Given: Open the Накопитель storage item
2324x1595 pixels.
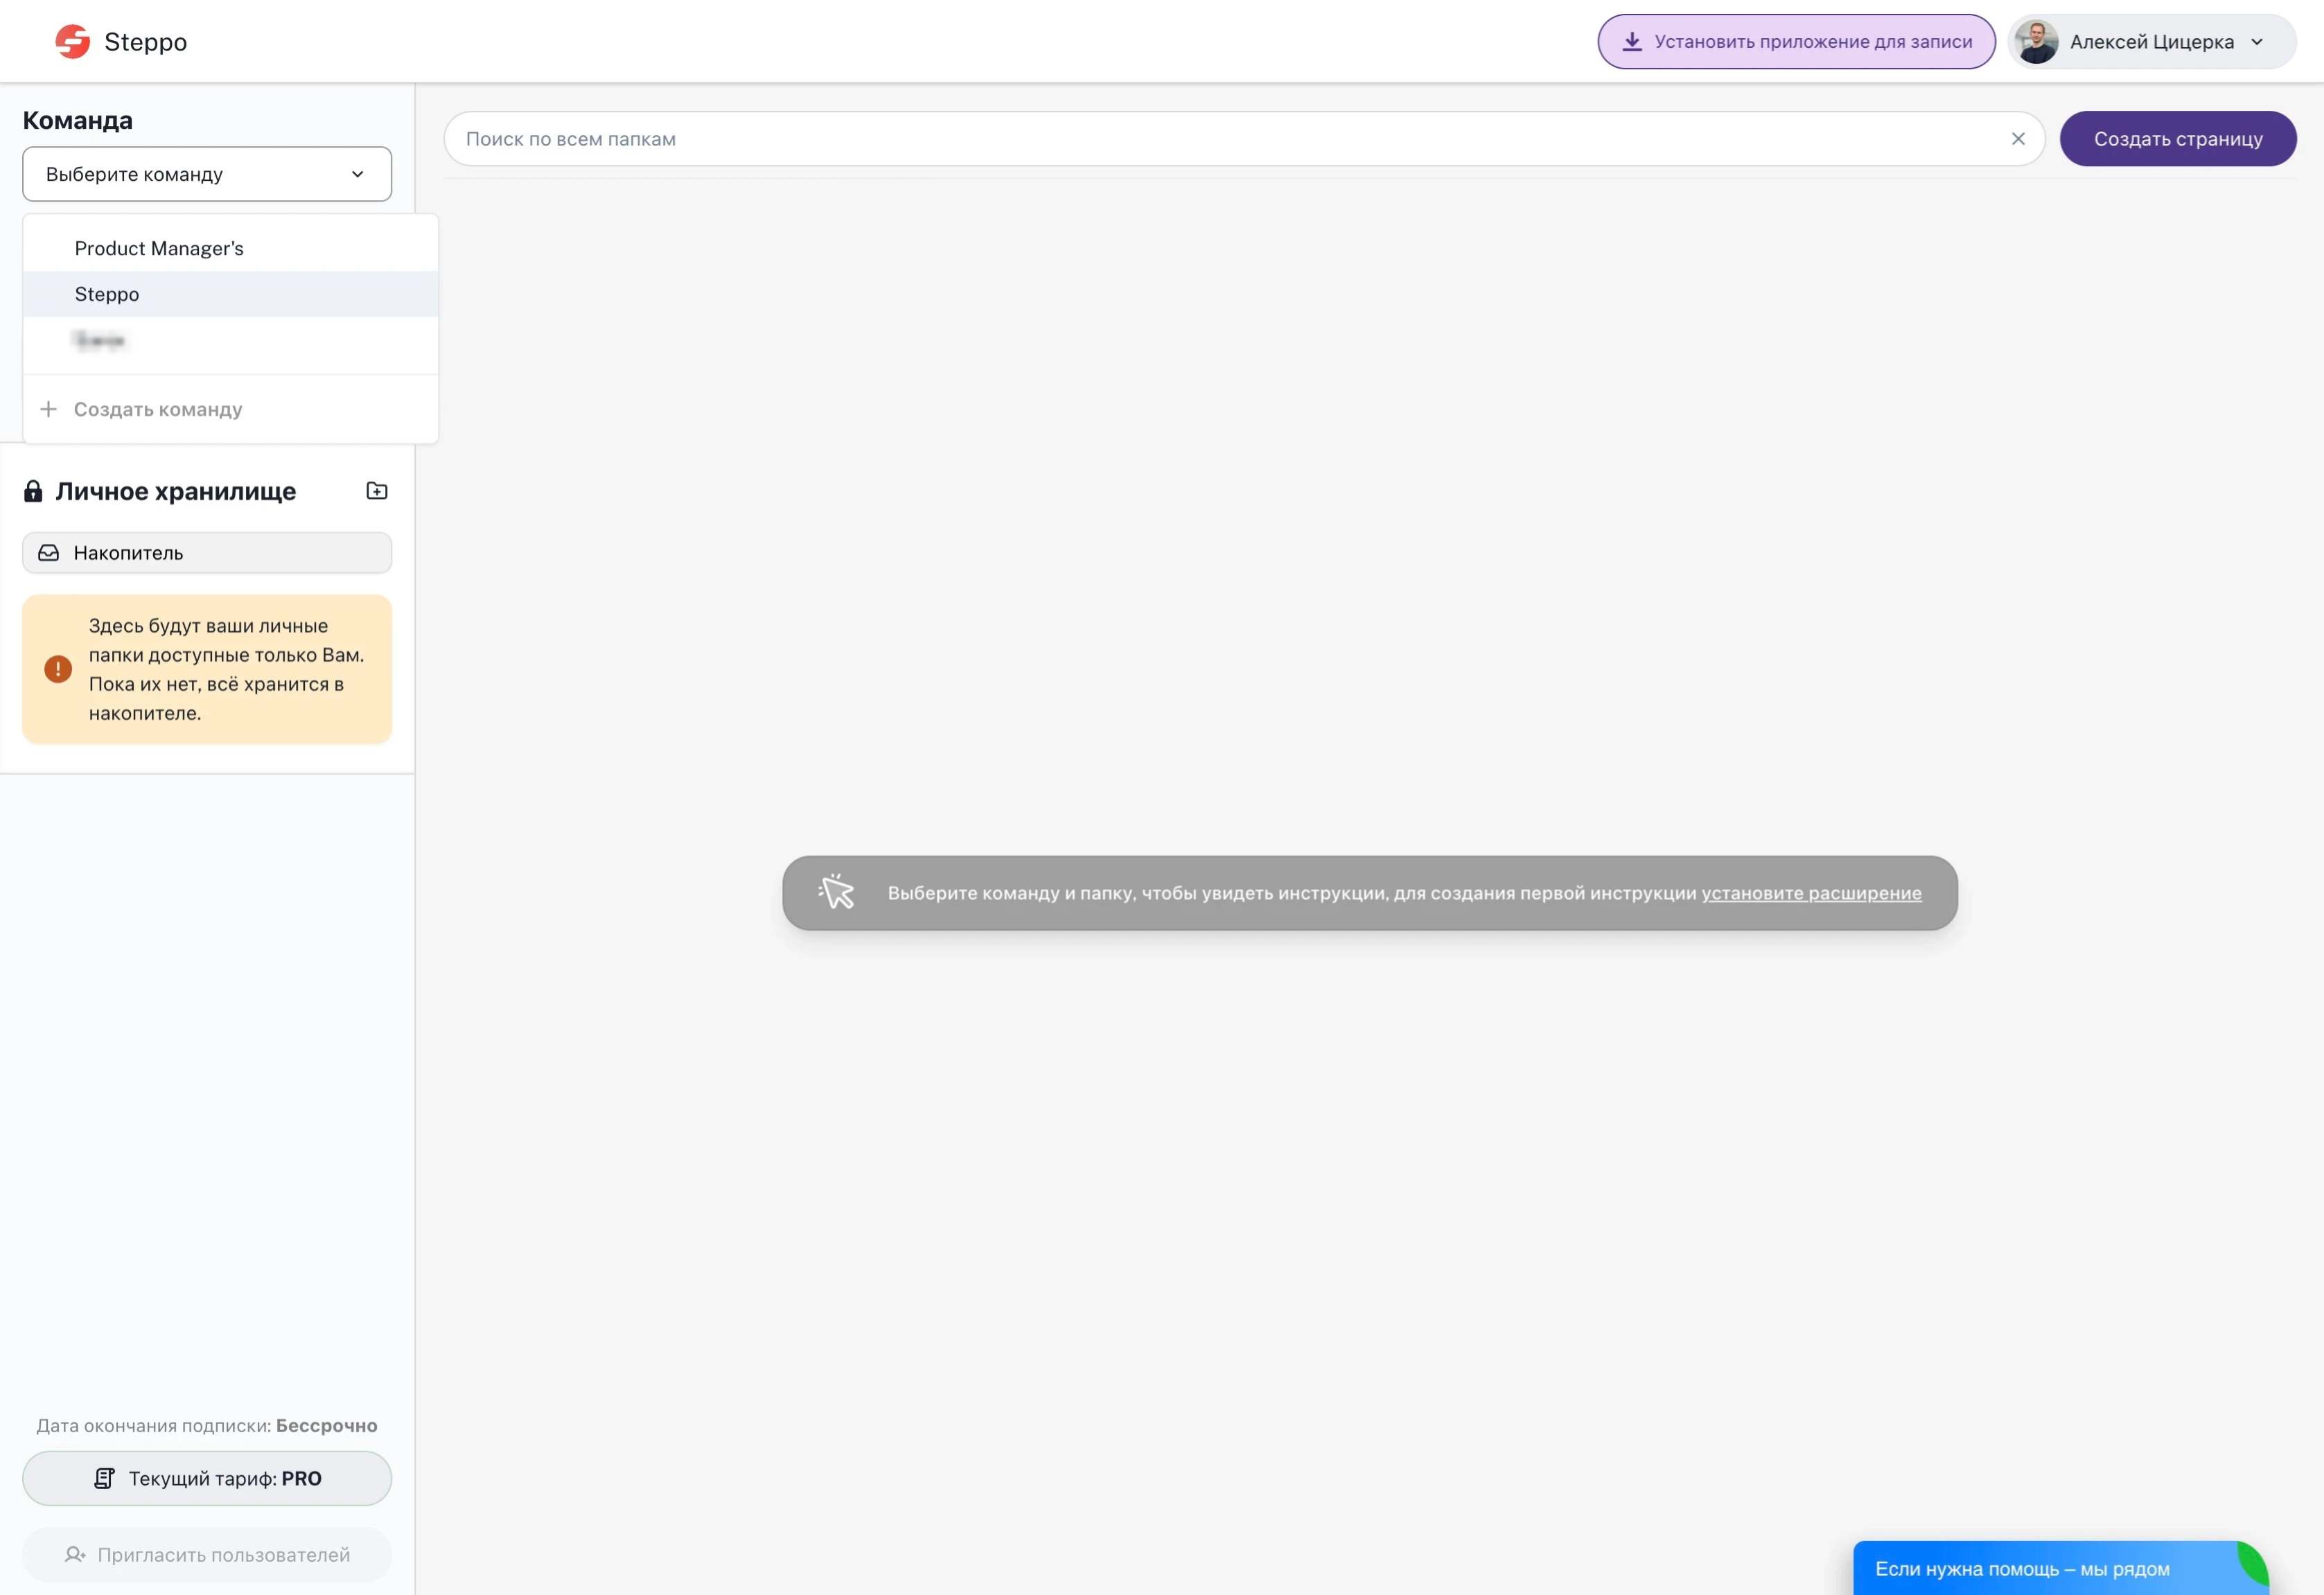Looking at the screenshot, I should click(x=207, y=553).
